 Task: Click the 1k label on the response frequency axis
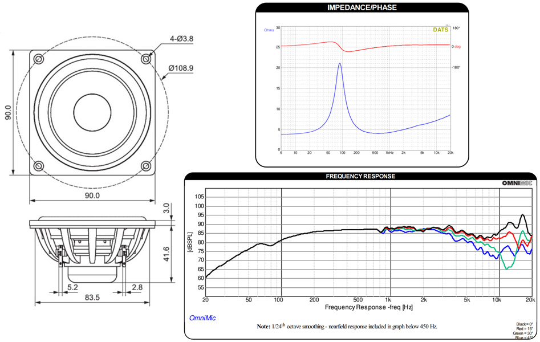coord(388,300)
